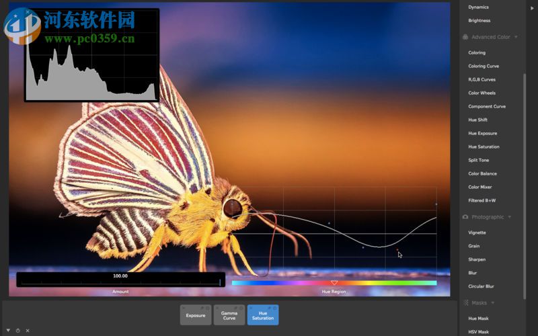Add the Hue Mask filter
538x336 pixels.
click(478, 319)
